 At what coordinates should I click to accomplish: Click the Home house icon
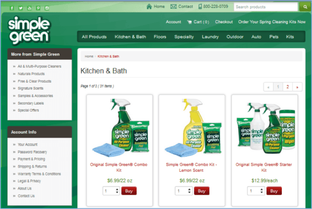149,6
